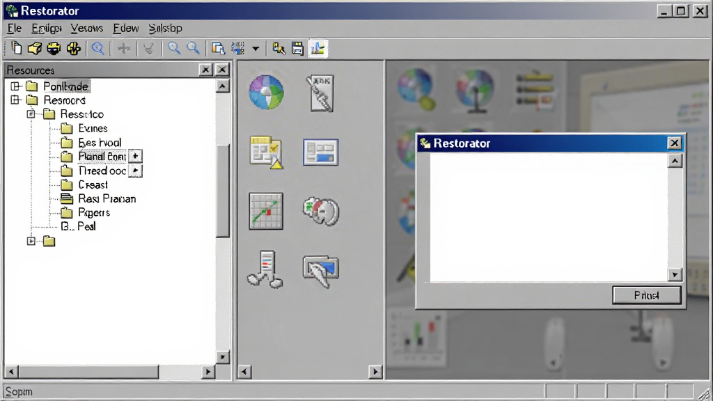
Task: Select the round gauge icon in middle panel
Action: pyautogui.click(x=321, y=211)
